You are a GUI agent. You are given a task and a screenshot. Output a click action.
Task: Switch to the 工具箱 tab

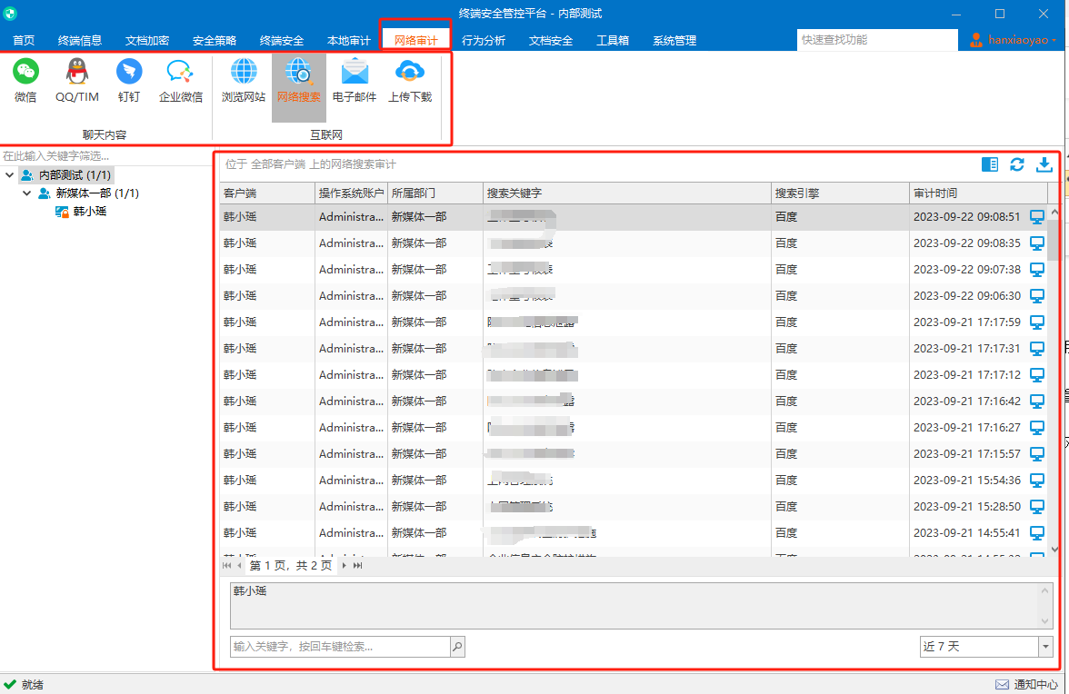pos(613,40)
